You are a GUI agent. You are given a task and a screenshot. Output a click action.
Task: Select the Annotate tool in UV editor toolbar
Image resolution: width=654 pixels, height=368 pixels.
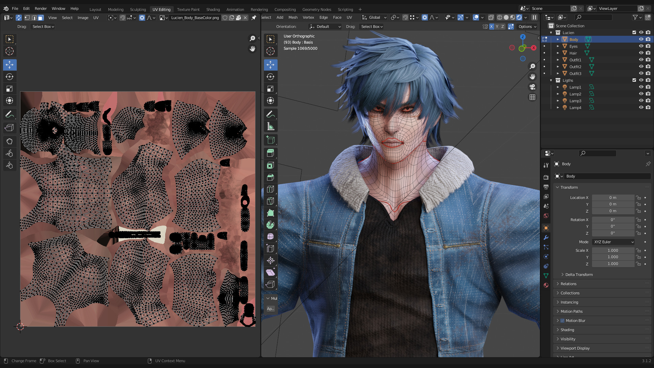click(x=10, y=114)
